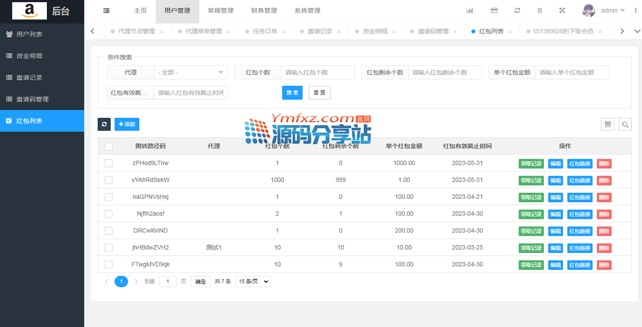Tick the checkbox for row zPHod9LTnw
This screenshot has width=642, height=327.
coord(109,163)
